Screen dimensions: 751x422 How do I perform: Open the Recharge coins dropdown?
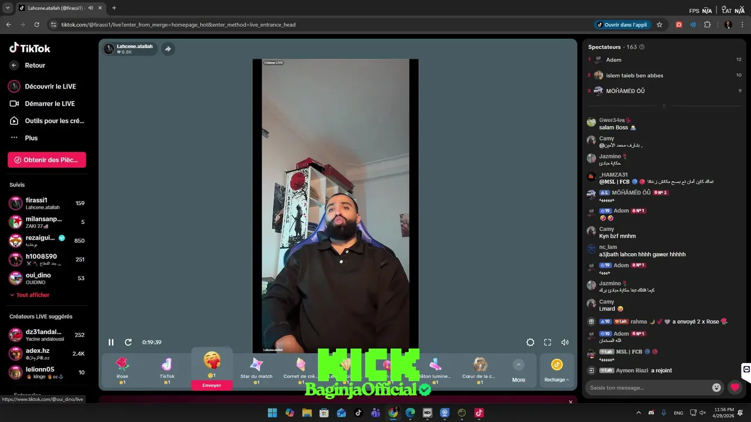[x=557, y=370]
